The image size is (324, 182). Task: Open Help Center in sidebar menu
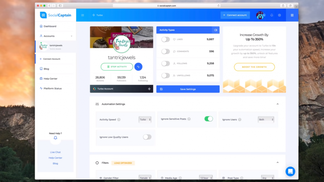pos(48,78)
